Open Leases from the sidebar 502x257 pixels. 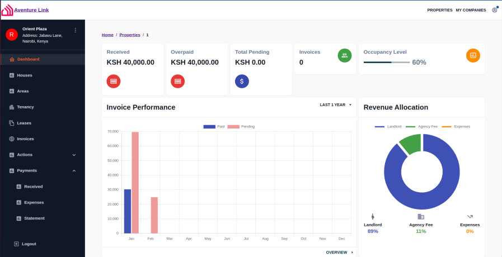43,123
